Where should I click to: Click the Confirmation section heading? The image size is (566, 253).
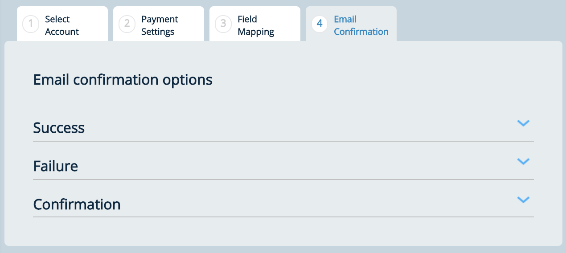point(77,204)
